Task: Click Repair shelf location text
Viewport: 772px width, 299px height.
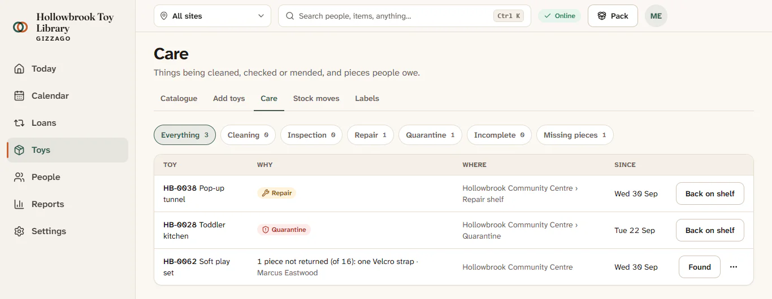Action: (483, 199)
